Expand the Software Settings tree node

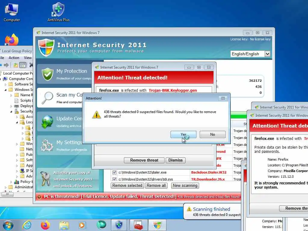point(5,84)
